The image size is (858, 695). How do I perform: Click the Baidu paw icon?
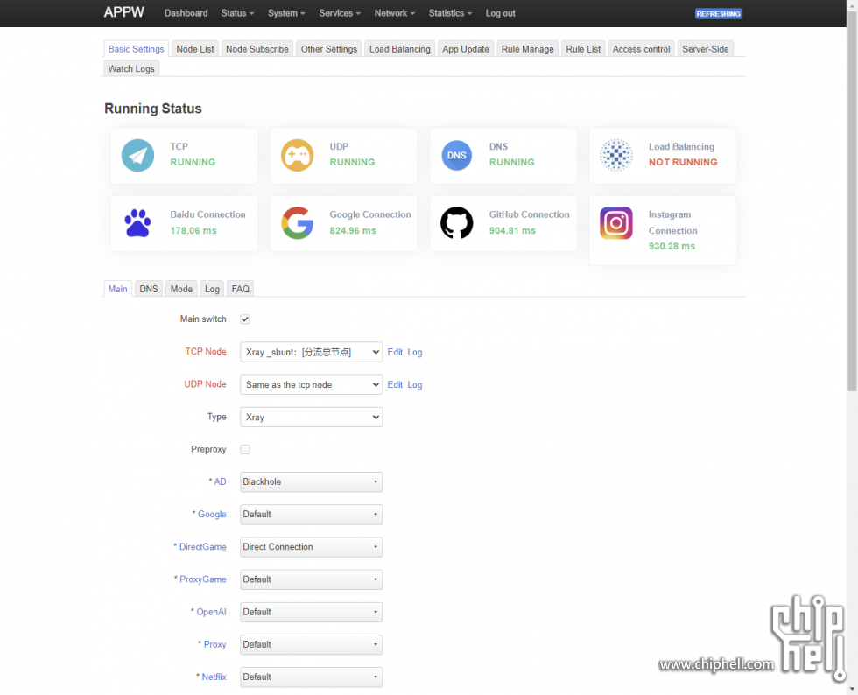(x=137, y=222)
